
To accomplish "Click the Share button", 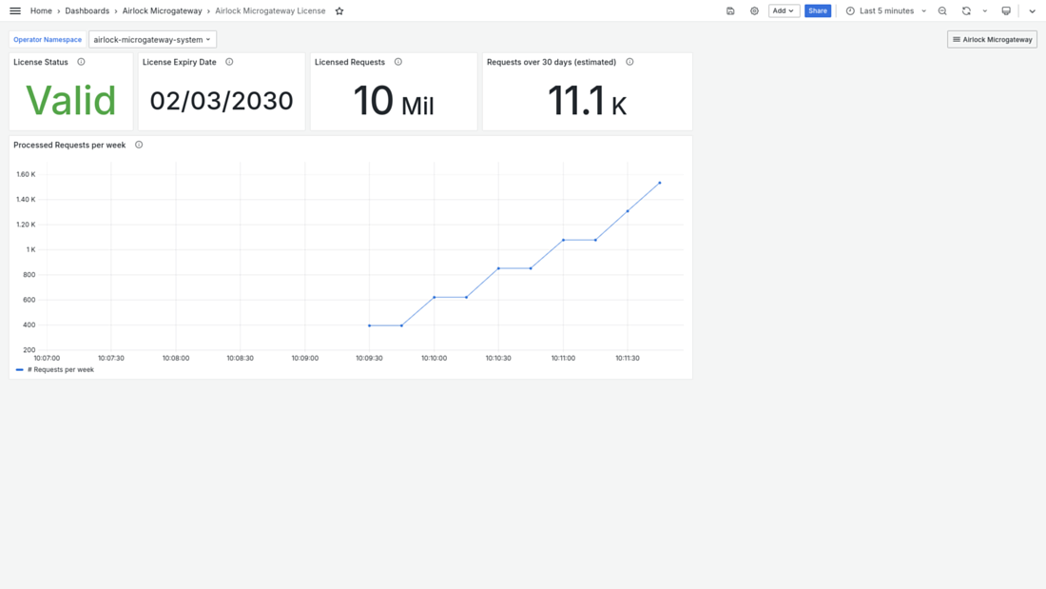I will [x=818, y=10].
